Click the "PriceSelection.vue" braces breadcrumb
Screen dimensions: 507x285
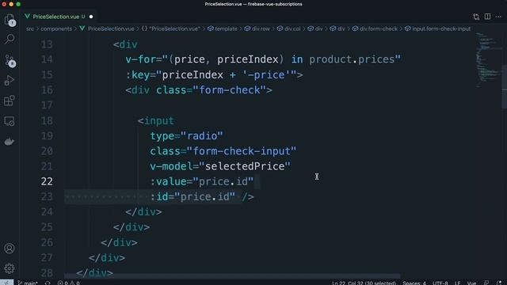[x=171, y=28]
